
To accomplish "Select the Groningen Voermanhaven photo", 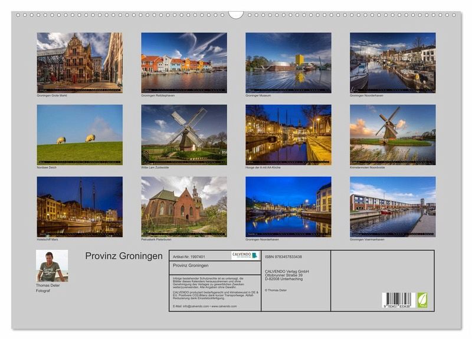I will pyautogui.click(x=392, y=207).
